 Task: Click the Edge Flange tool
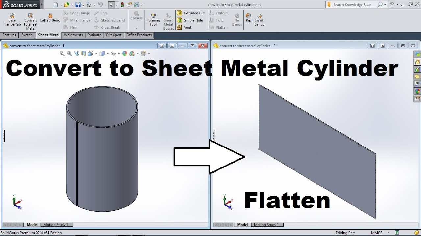[76, 13]
